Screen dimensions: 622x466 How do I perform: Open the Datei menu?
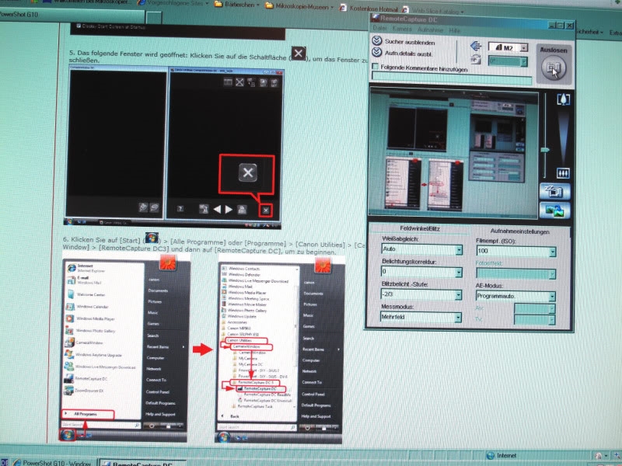(x=380, y=30)
